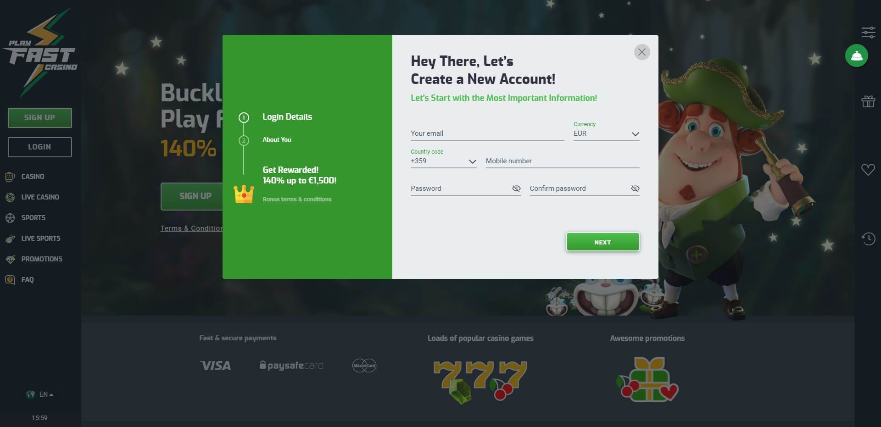
Task: Close the registration dialog
Action: click(641, 52)
